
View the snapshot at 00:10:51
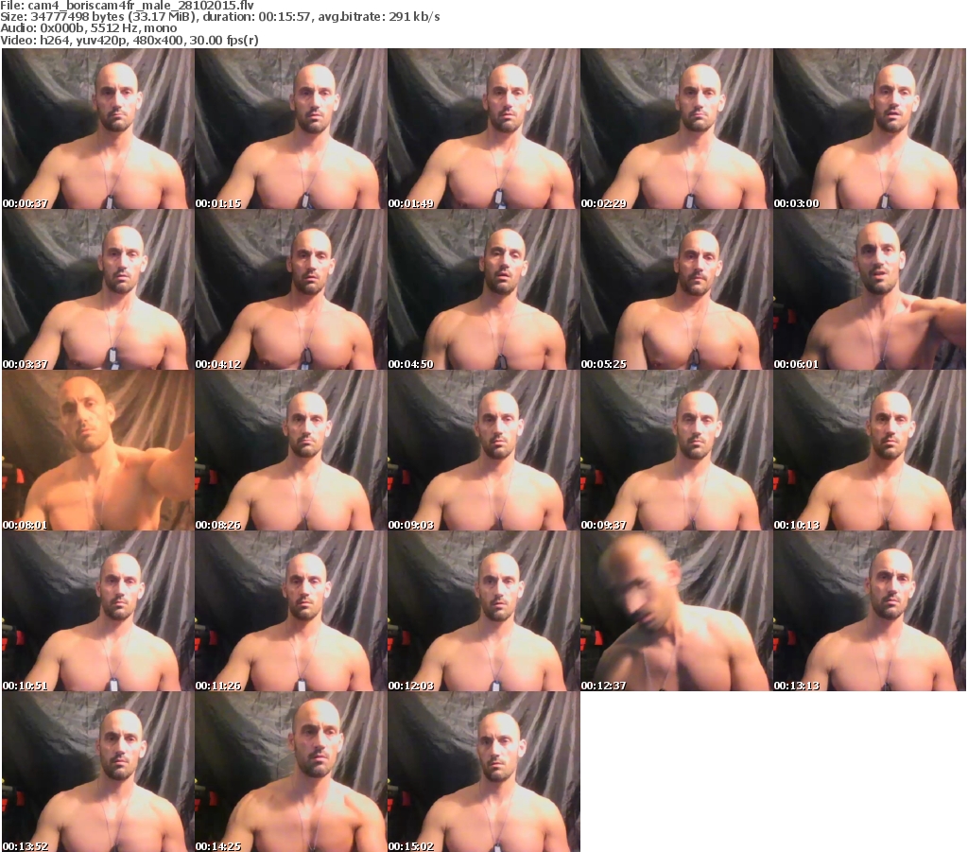(98, 611)
